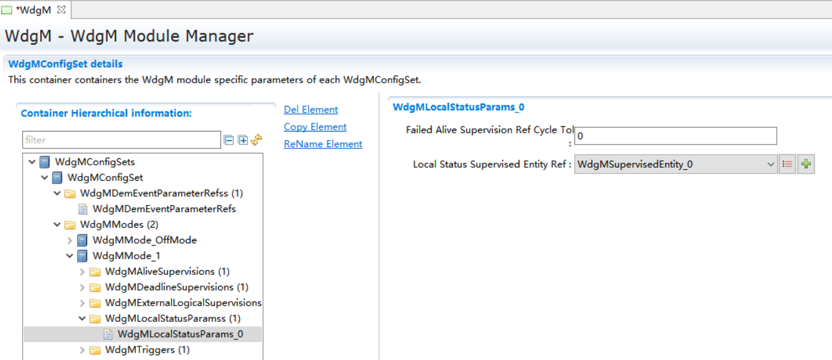
Task: Select WdgMDemEventParameterRefs document item
Action: pos(164,209)
